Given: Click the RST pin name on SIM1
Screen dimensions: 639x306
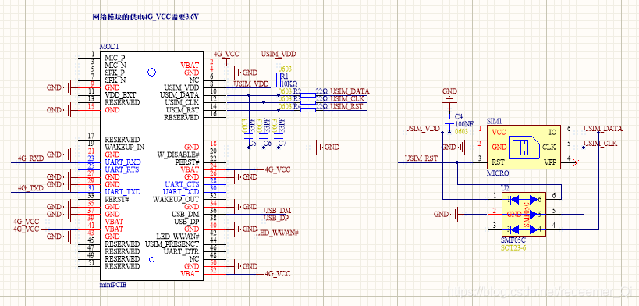Looking at the screenshot, I should point(498,162).
